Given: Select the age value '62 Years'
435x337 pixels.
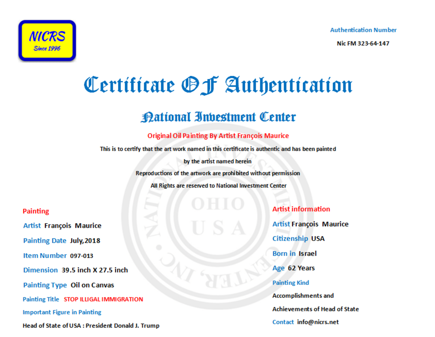Looking at the screenshot, I should click(301, 268).
